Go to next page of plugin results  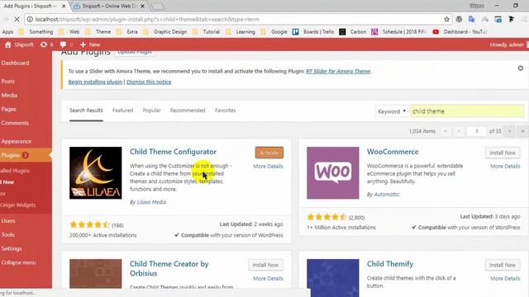pos(509,131)
